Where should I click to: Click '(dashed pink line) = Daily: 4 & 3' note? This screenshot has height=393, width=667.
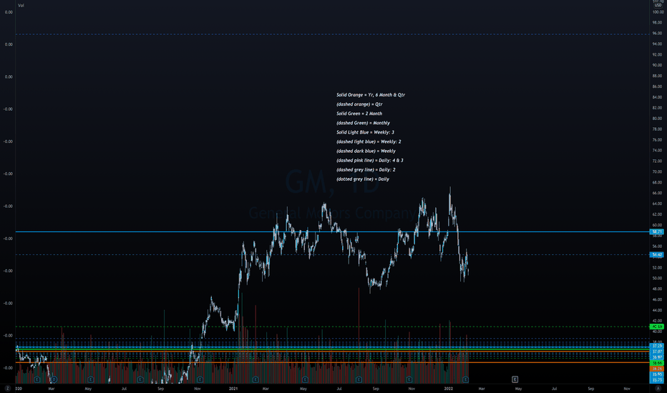point(370,160)
